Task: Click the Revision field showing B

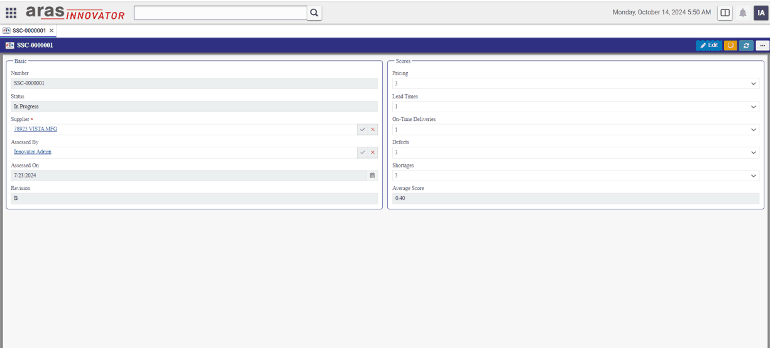Action: coord(194,198)
